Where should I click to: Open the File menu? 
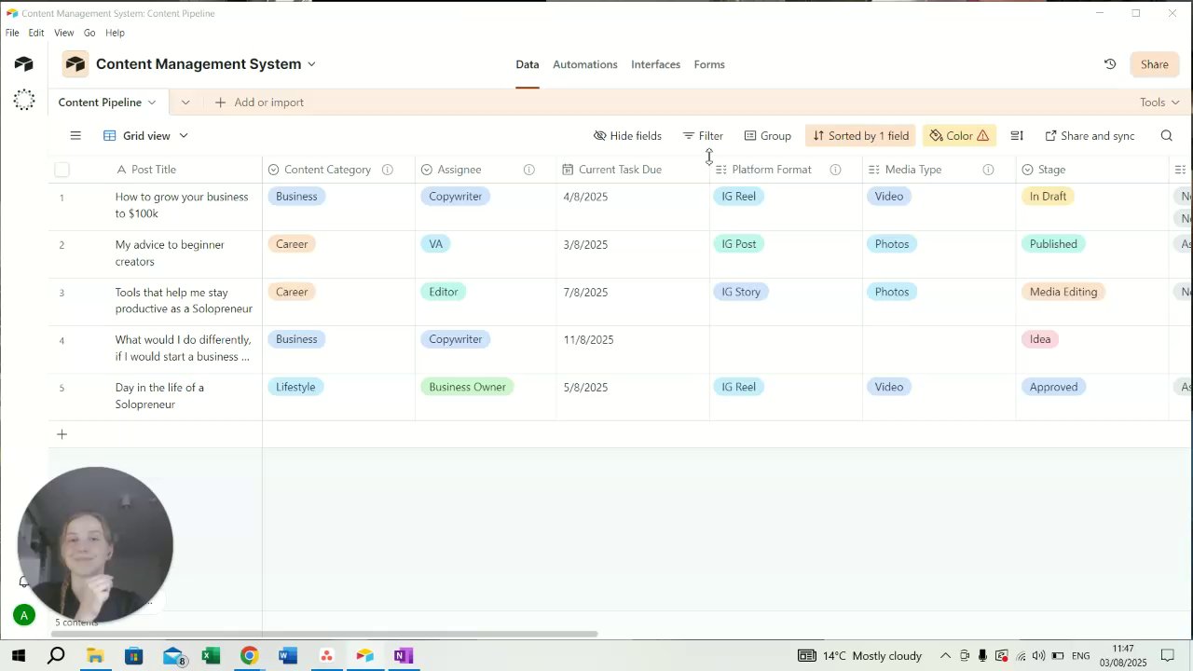pos(12,33)
